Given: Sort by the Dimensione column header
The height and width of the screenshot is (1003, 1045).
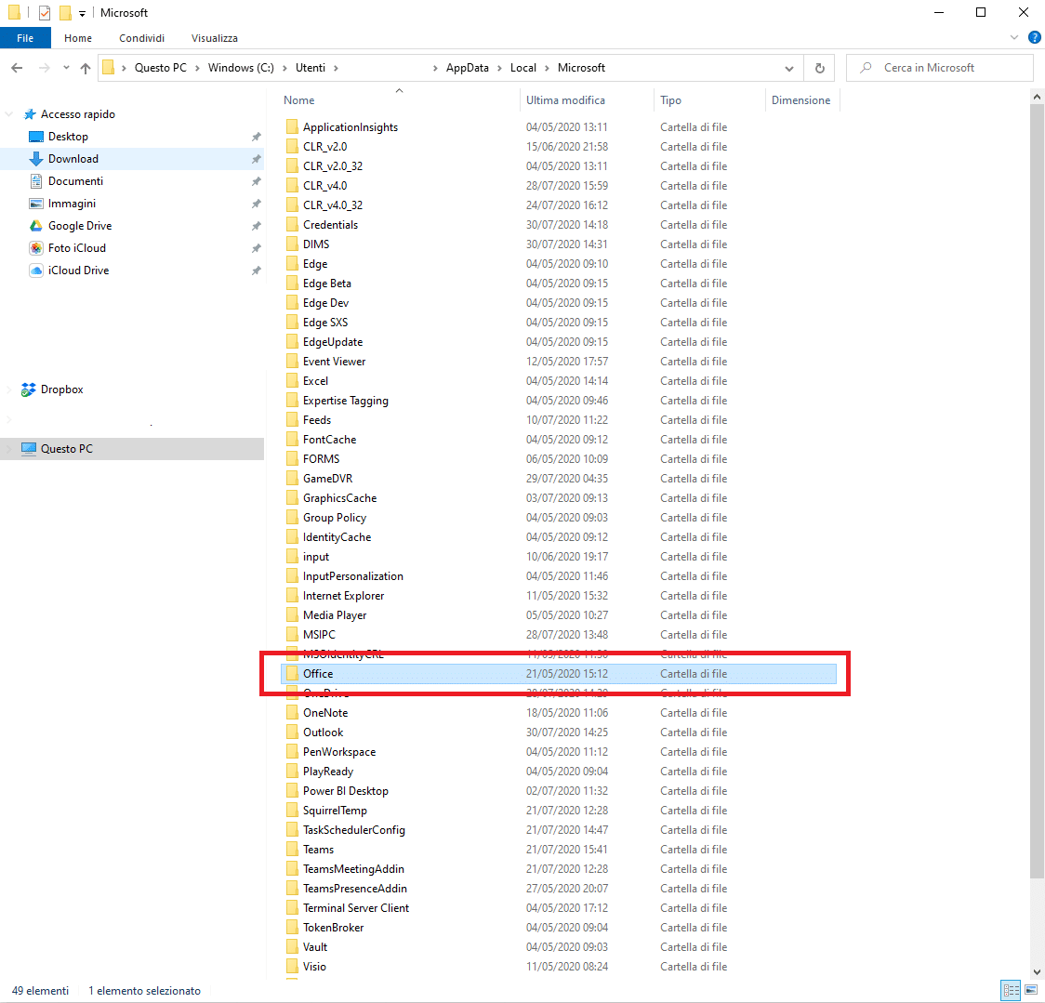Looking at the screenshot, I should pos(802,100).
